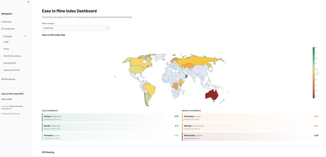Click Sweden's 0.45 score value
This screenshot has width=326, height=157.
pyautogui.click(x=316, y=116)
